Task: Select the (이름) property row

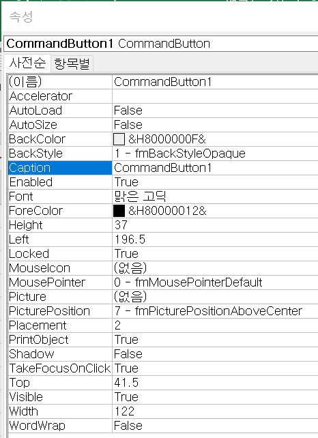Action: coord(163,82)
